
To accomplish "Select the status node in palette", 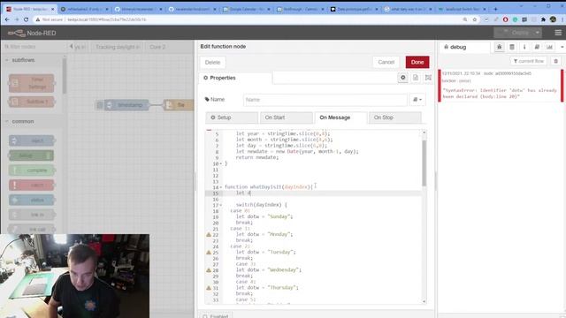I will pyautogui.click(x=32, y=200).
